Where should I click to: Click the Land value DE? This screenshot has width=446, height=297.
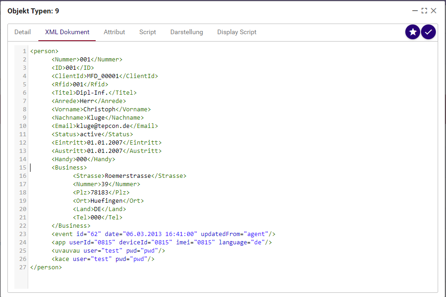98,209
